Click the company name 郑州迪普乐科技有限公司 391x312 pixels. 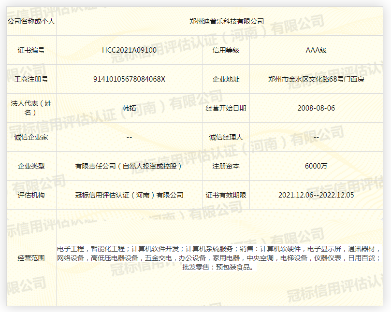[226, 21]
